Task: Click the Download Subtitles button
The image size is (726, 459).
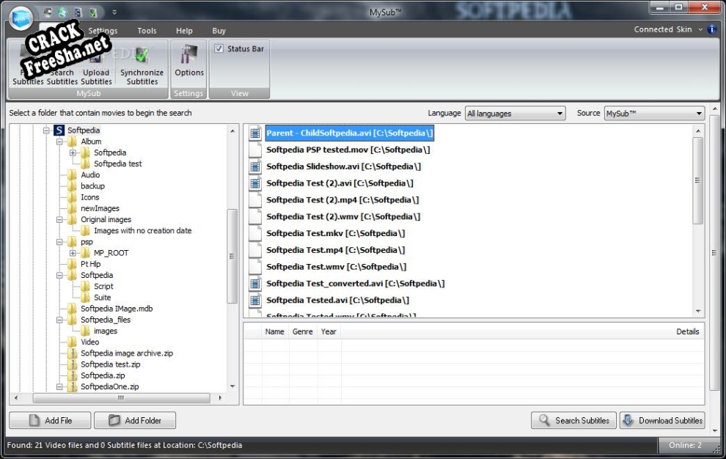Action: click(x=662, y=421)
